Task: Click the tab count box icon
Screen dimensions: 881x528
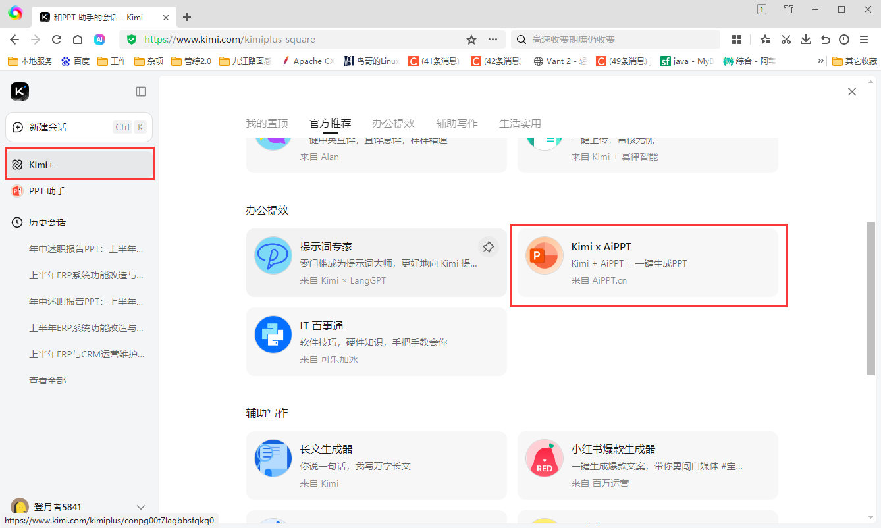Action: click(762, 9)
